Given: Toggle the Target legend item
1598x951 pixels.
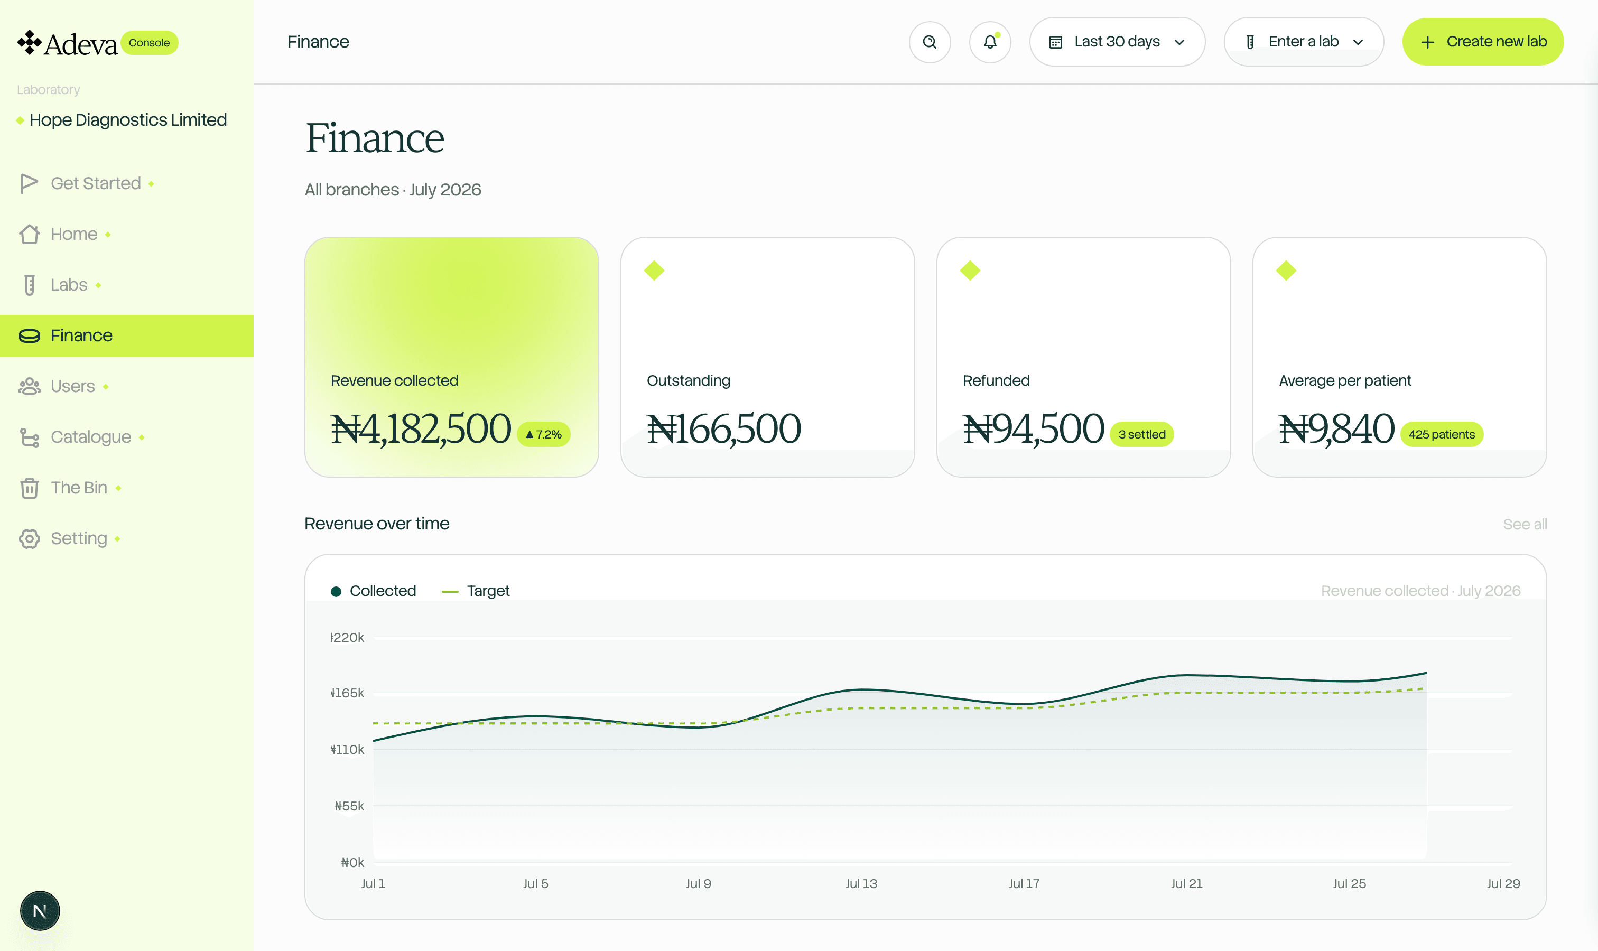Looking at the screenshot, I should click(x=476, y=591).
